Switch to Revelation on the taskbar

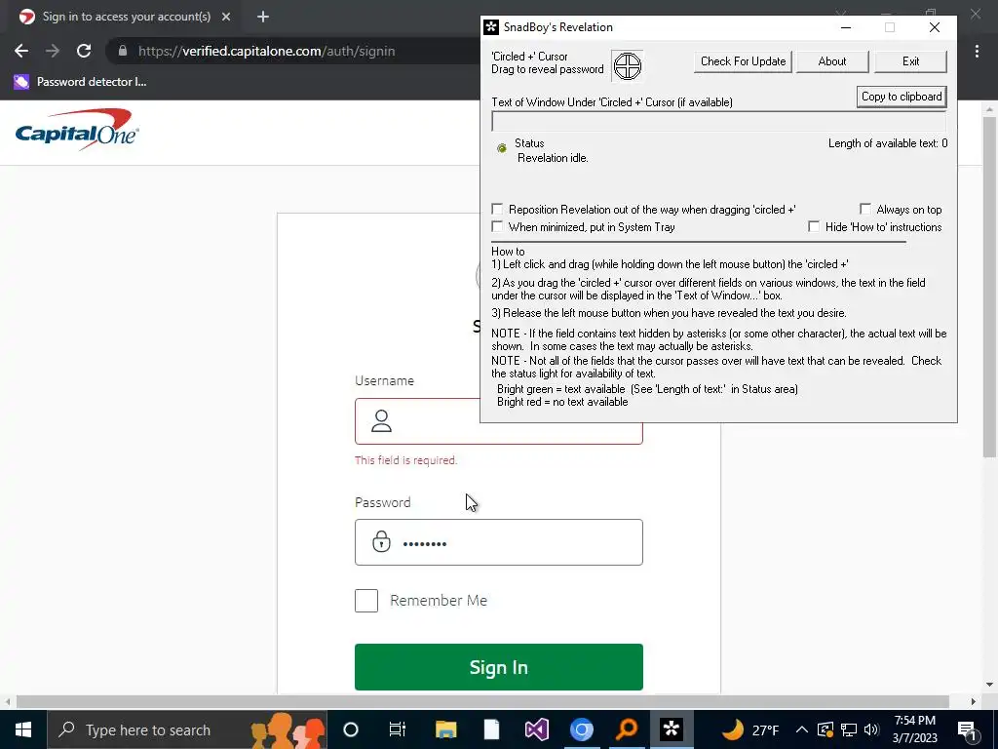tap(672, 729)
